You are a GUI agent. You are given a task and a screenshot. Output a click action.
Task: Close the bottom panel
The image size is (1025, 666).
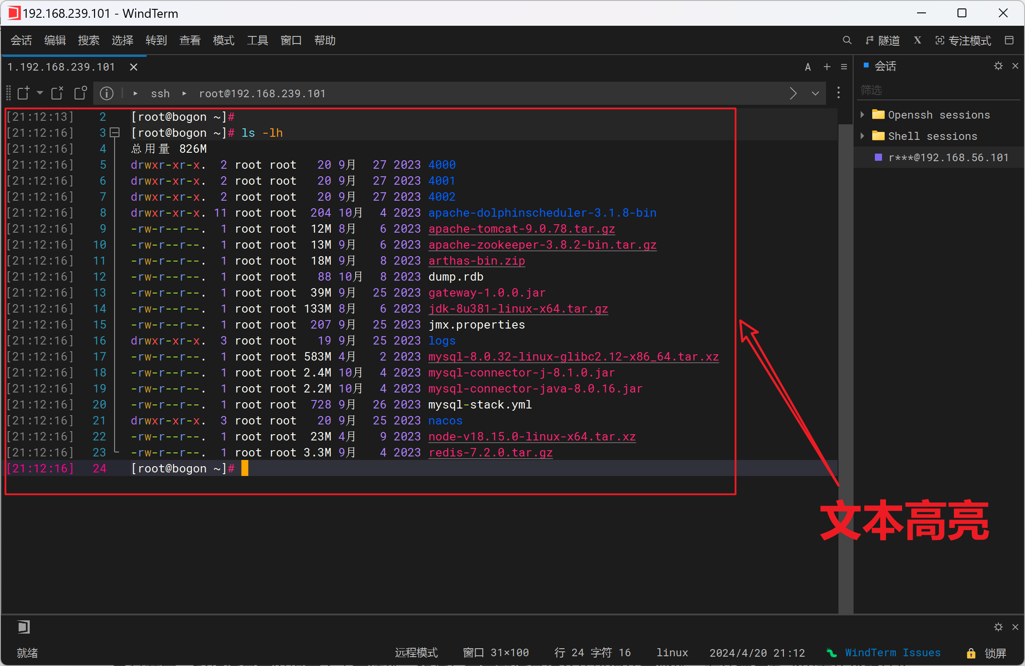[x=1015, y=627]
